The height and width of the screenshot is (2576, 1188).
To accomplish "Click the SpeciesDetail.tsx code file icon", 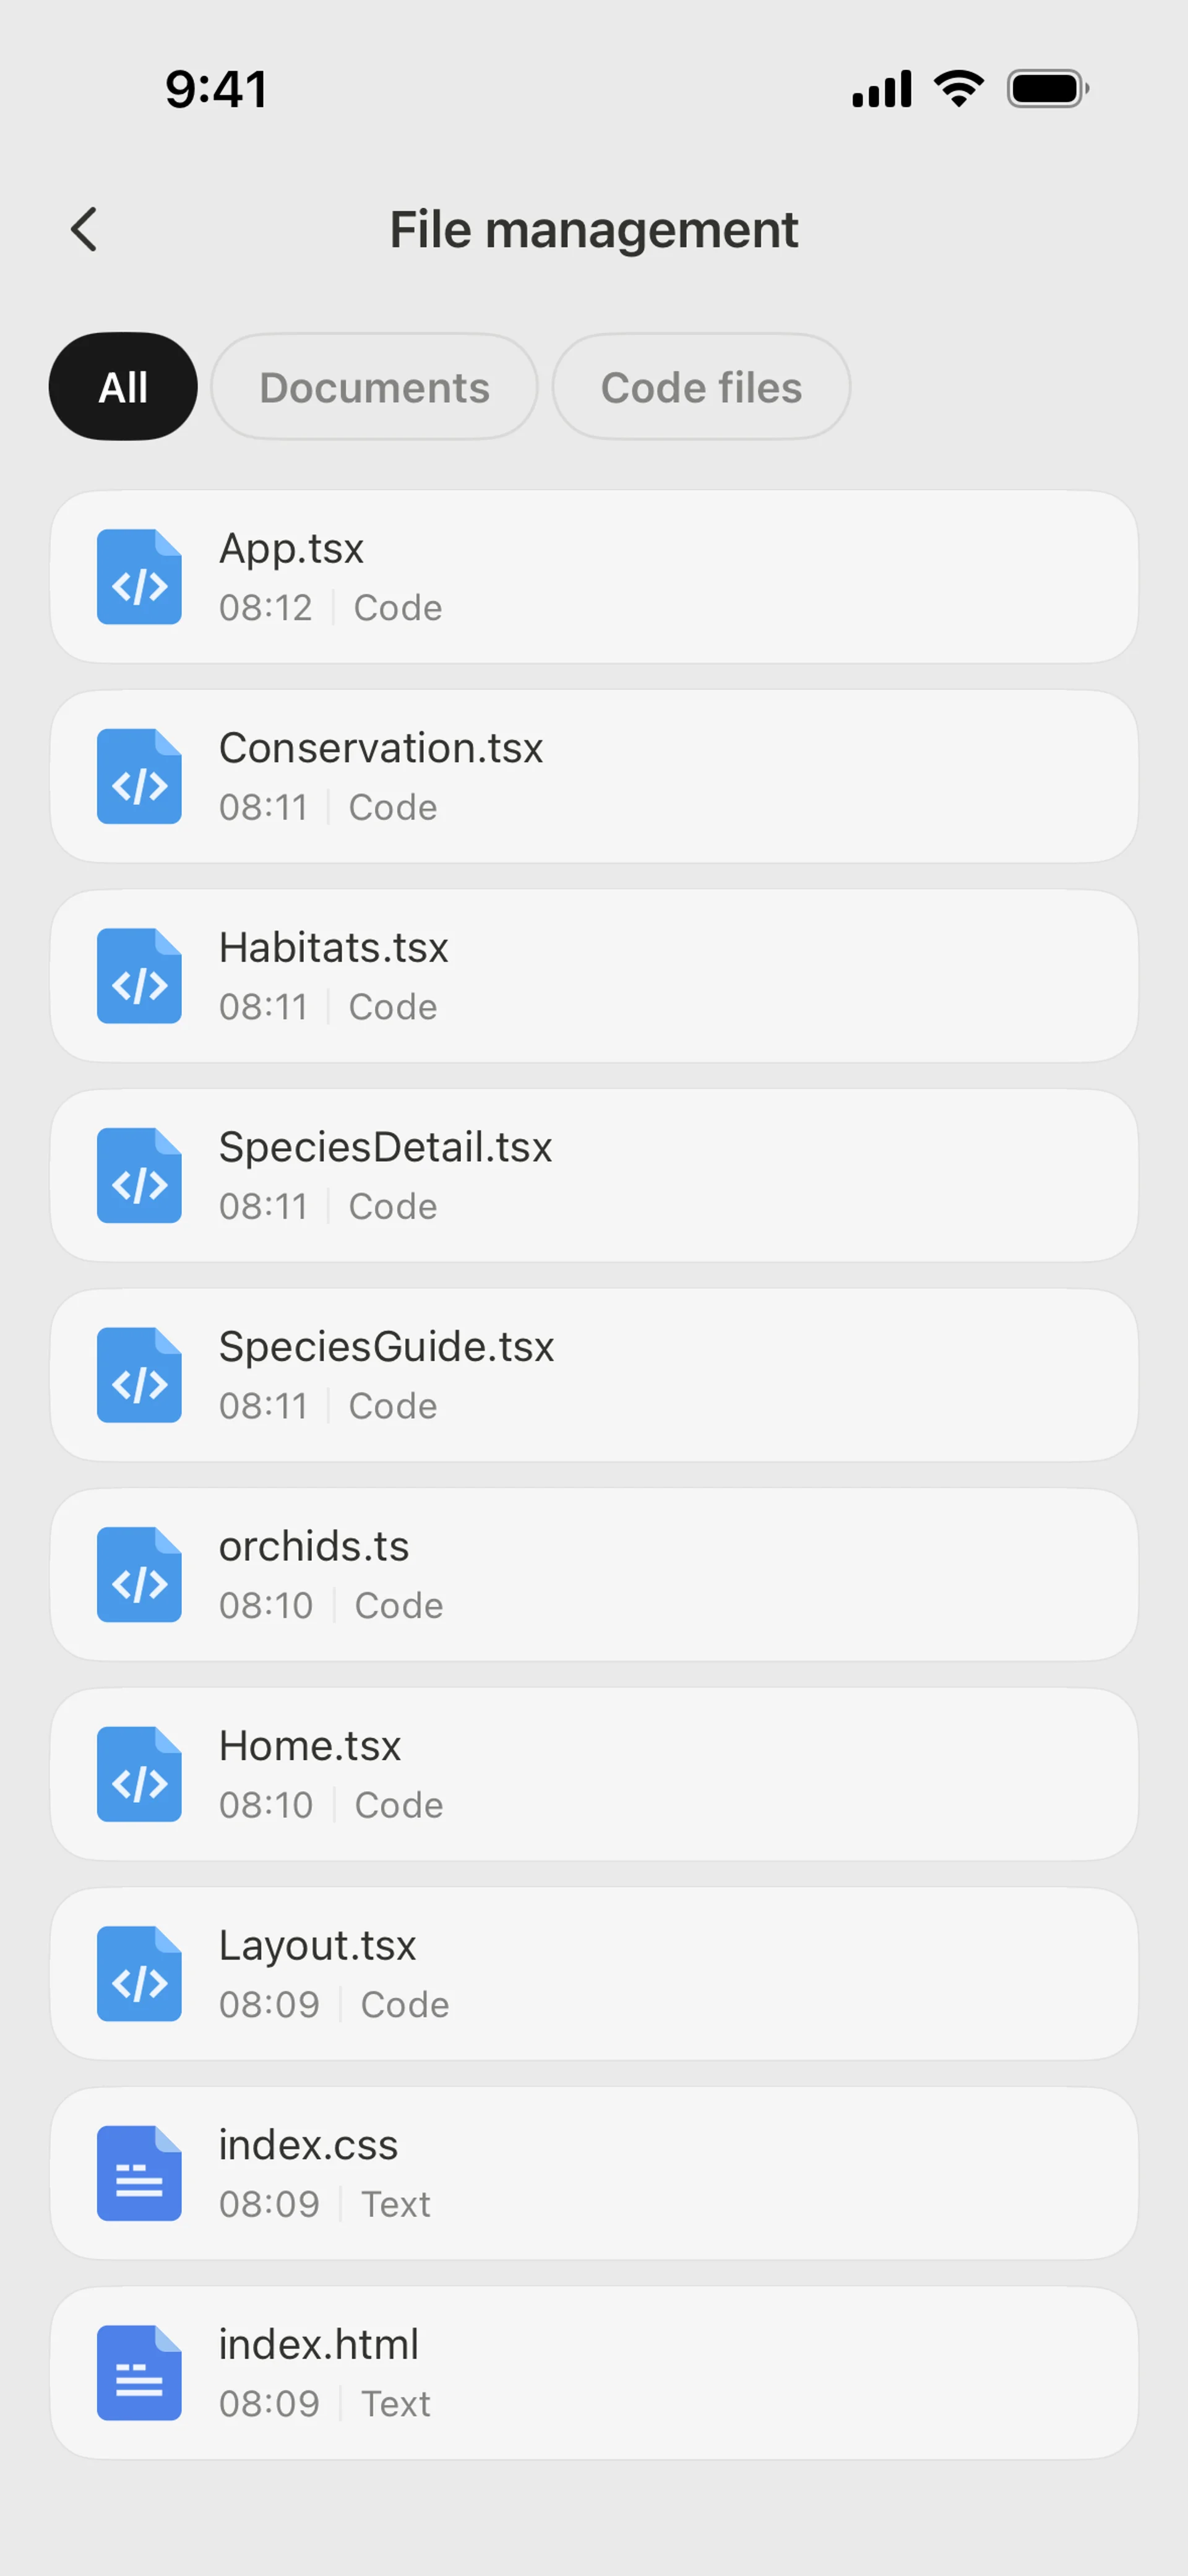I will pos(139,1176).
